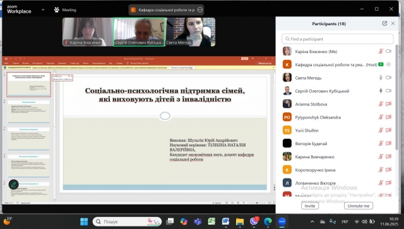Screen dimensions: 404x229
Task: Toggle Каріна Власенко (Me) microphone mute
Action: (381, 51)
